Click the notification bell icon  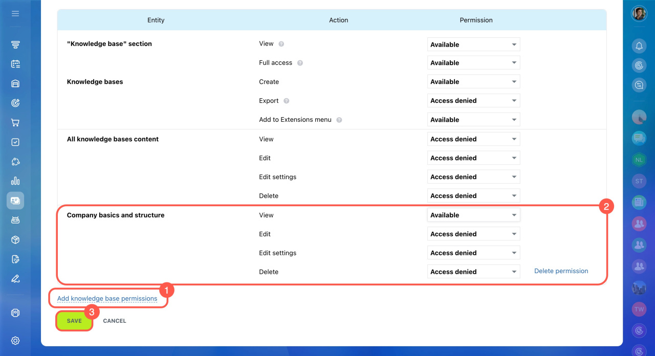pyautogui.click(x=639, y=46)
